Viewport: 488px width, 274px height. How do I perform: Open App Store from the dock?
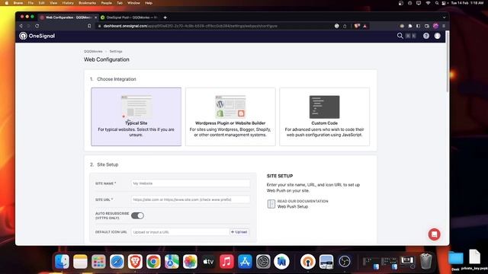point(245,262)
